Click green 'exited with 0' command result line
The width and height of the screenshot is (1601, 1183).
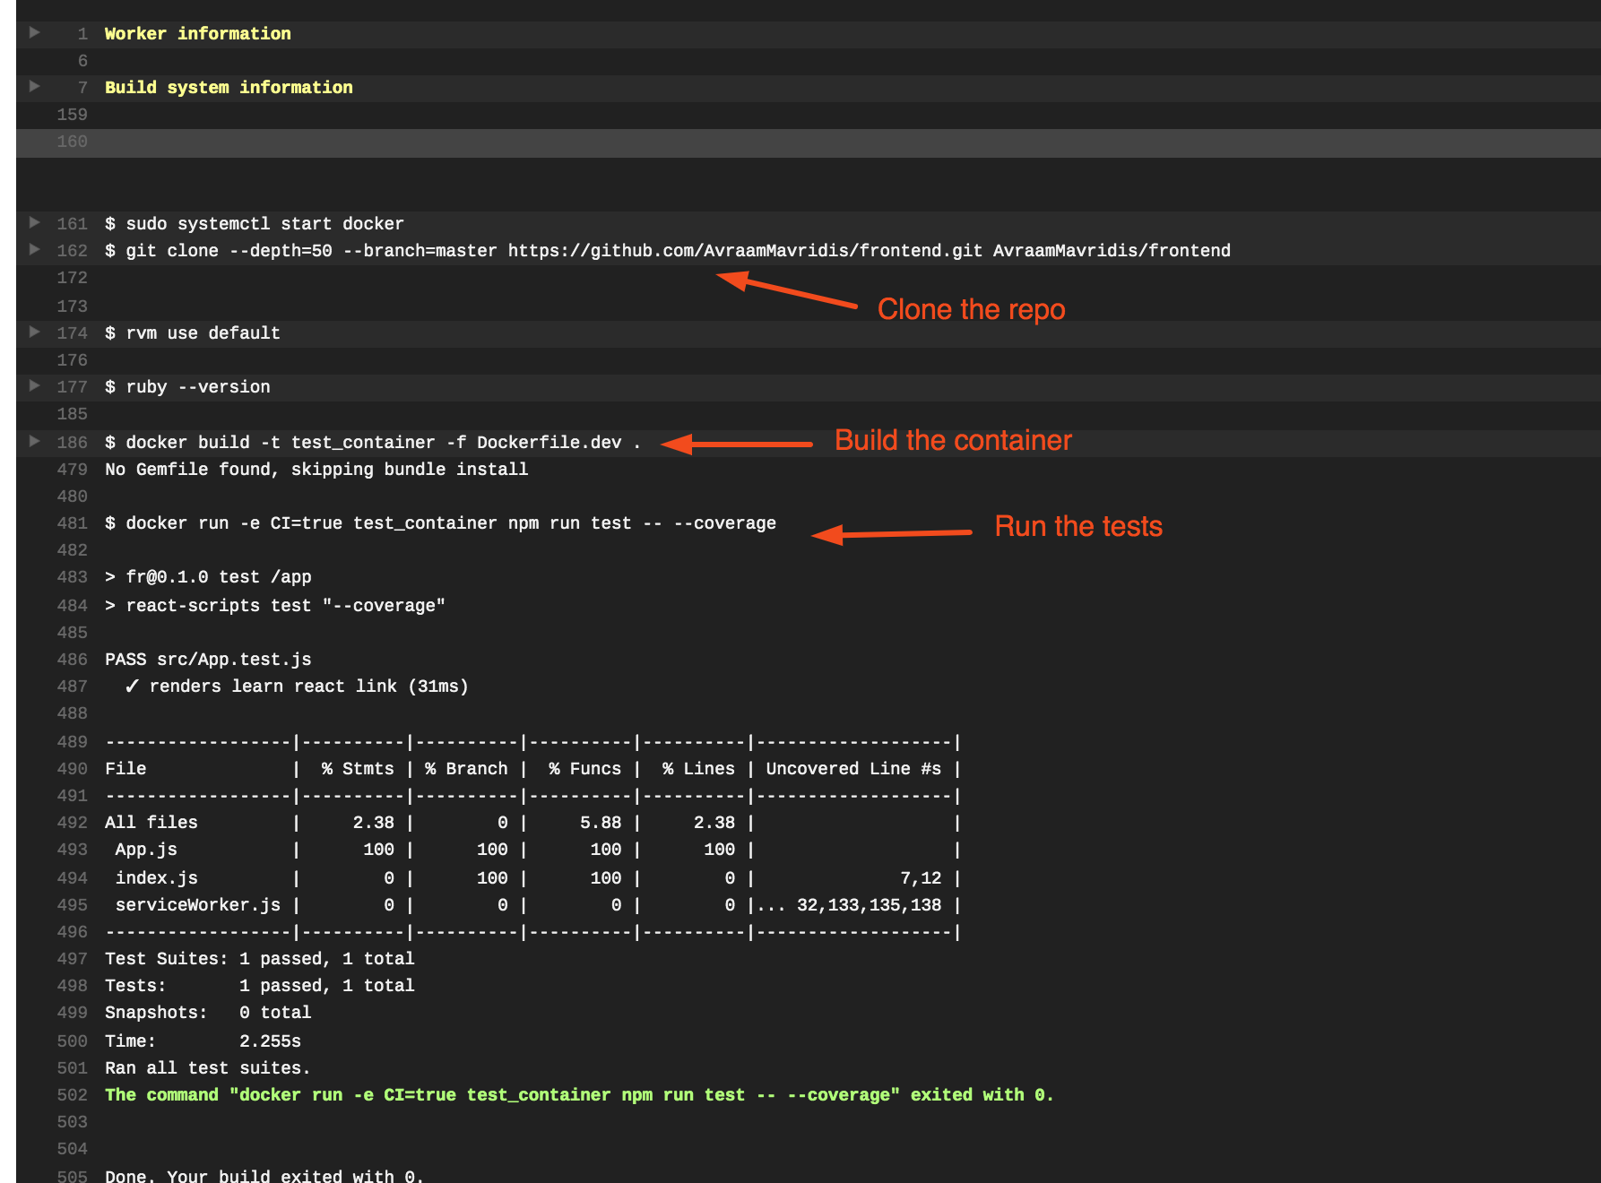[579, 1095]
